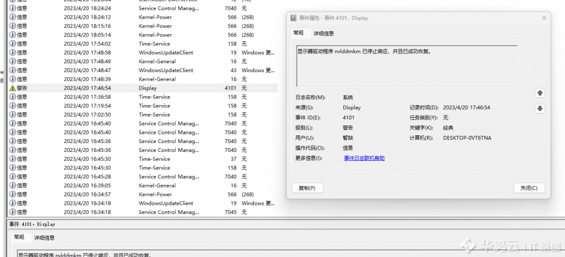Viewport: 565px width, 257px height.
Task: Click the event properties dialog title bar icon
Action: 294,18
